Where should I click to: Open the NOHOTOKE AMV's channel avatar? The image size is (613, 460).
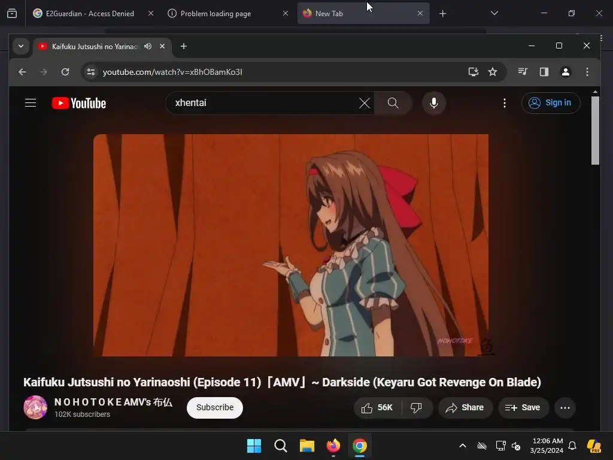click(35, 407)
